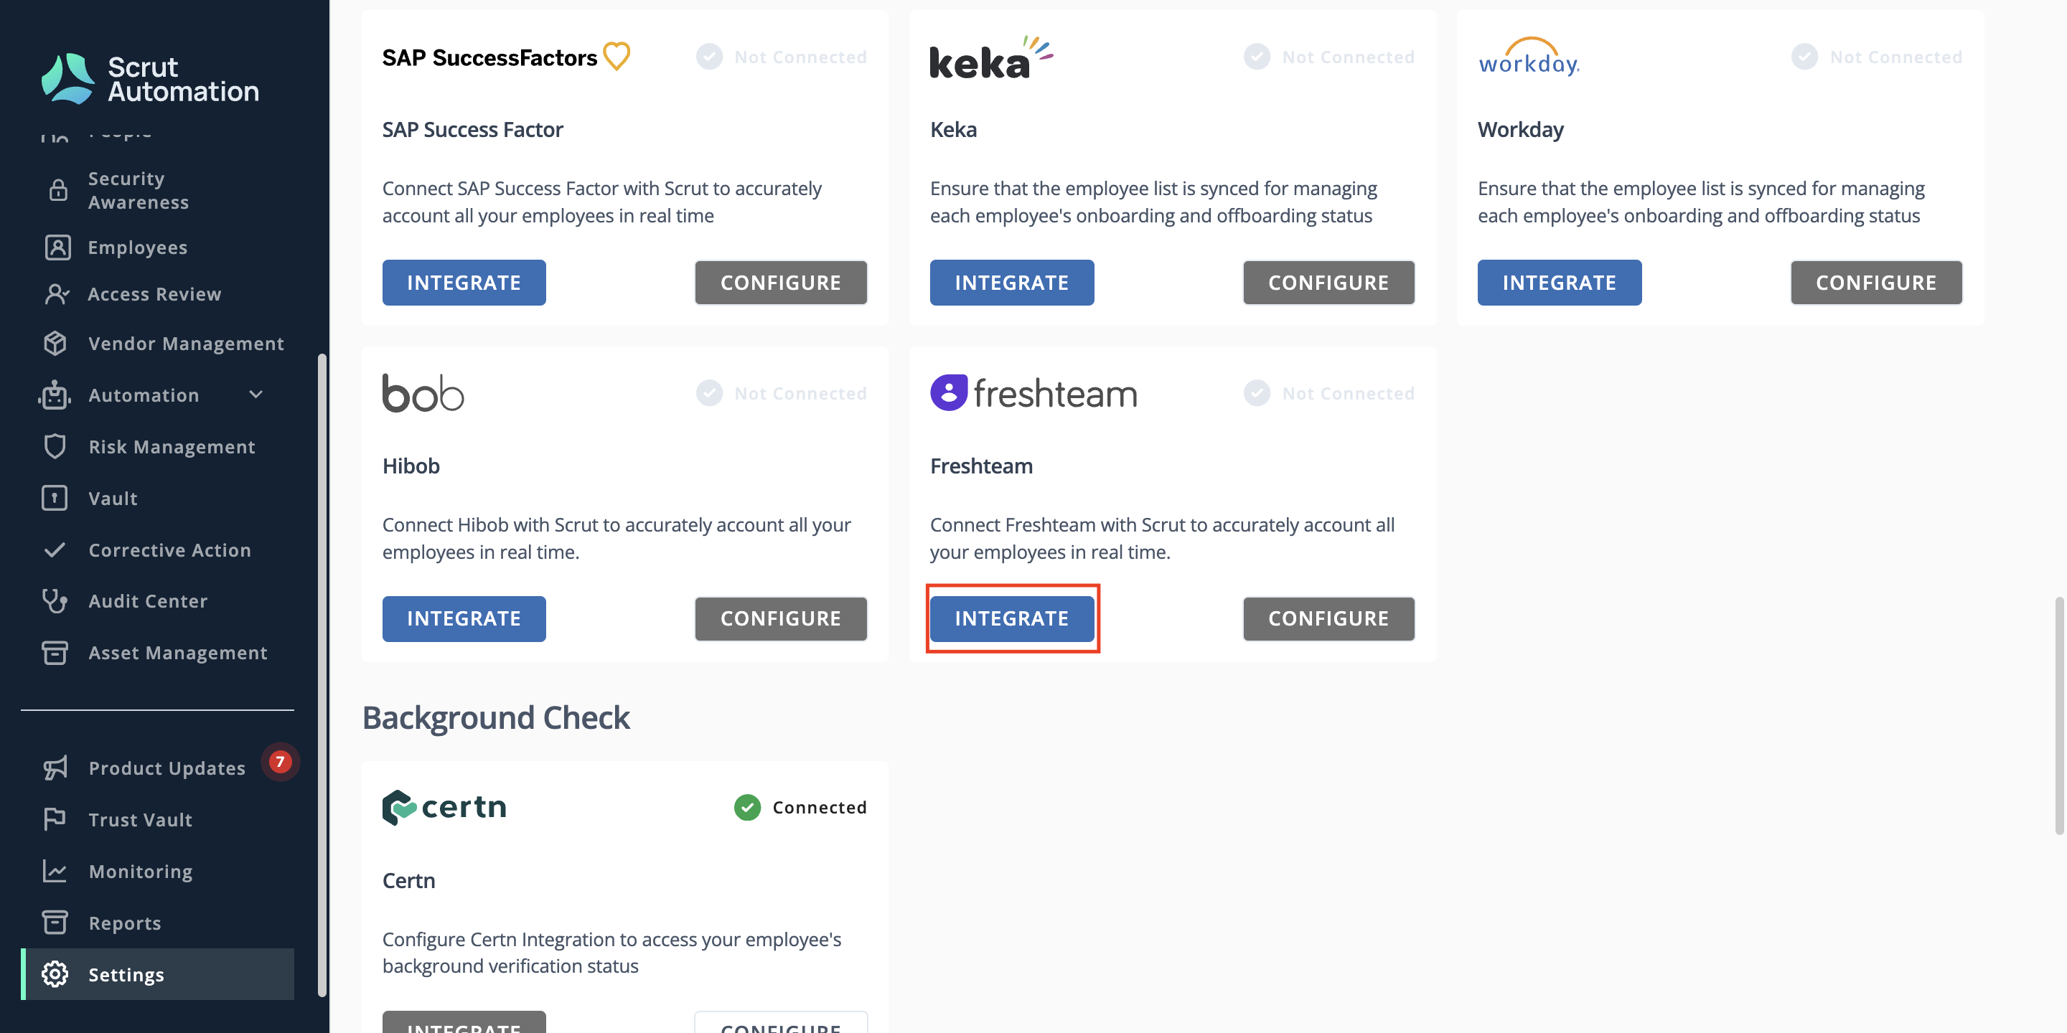
Task: Open the Vendor Management cube icon
Action: 55,344
